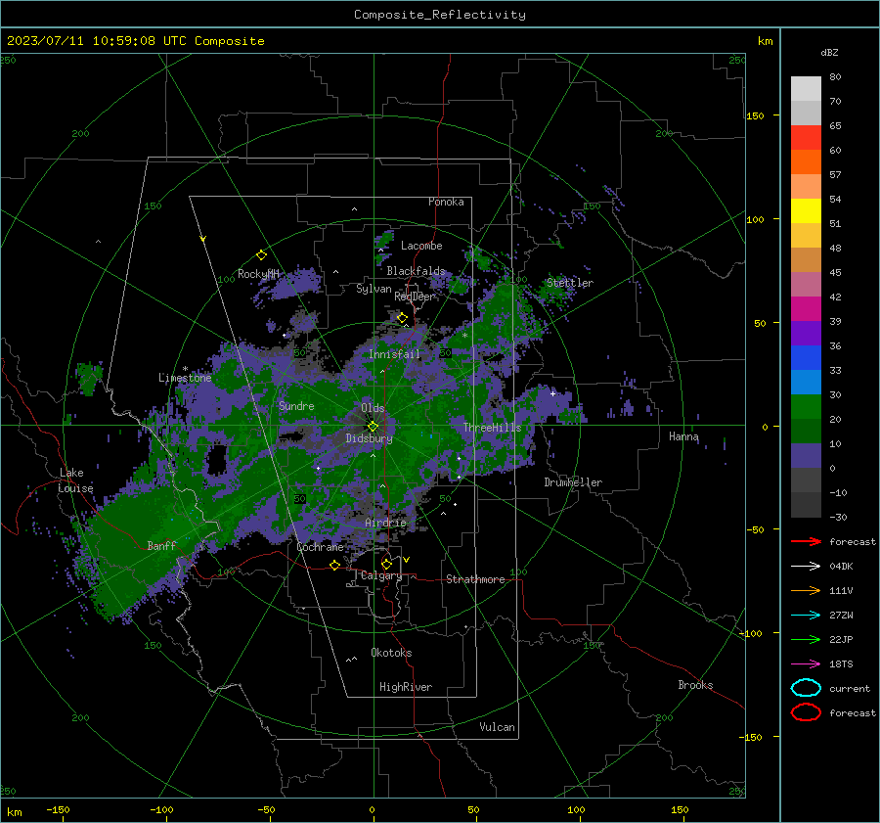
Task: Click the Brooks label
Action: coord(695,685)
